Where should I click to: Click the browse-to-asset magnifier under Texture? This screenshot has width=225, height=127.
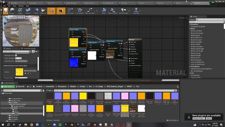[28, 73]
